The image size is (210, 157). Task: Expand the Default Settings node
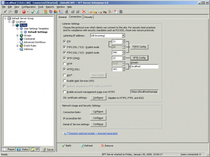pos(21,32)
